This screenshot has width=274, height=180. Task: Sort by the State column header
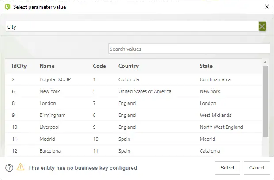point(206,66)
